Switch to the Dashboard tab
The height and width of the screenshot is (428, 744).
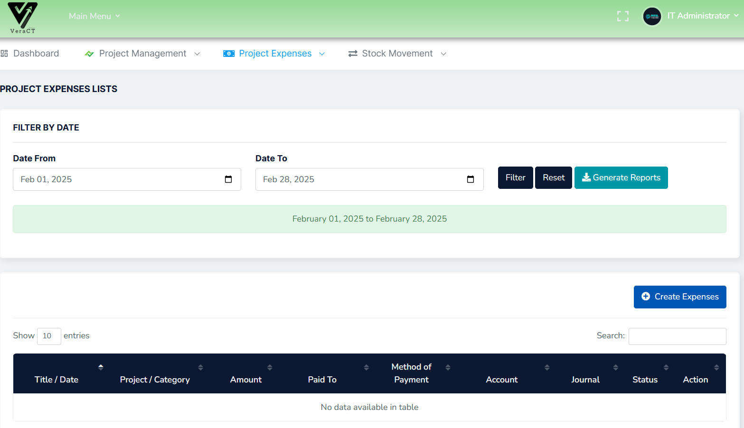point(36,53)
